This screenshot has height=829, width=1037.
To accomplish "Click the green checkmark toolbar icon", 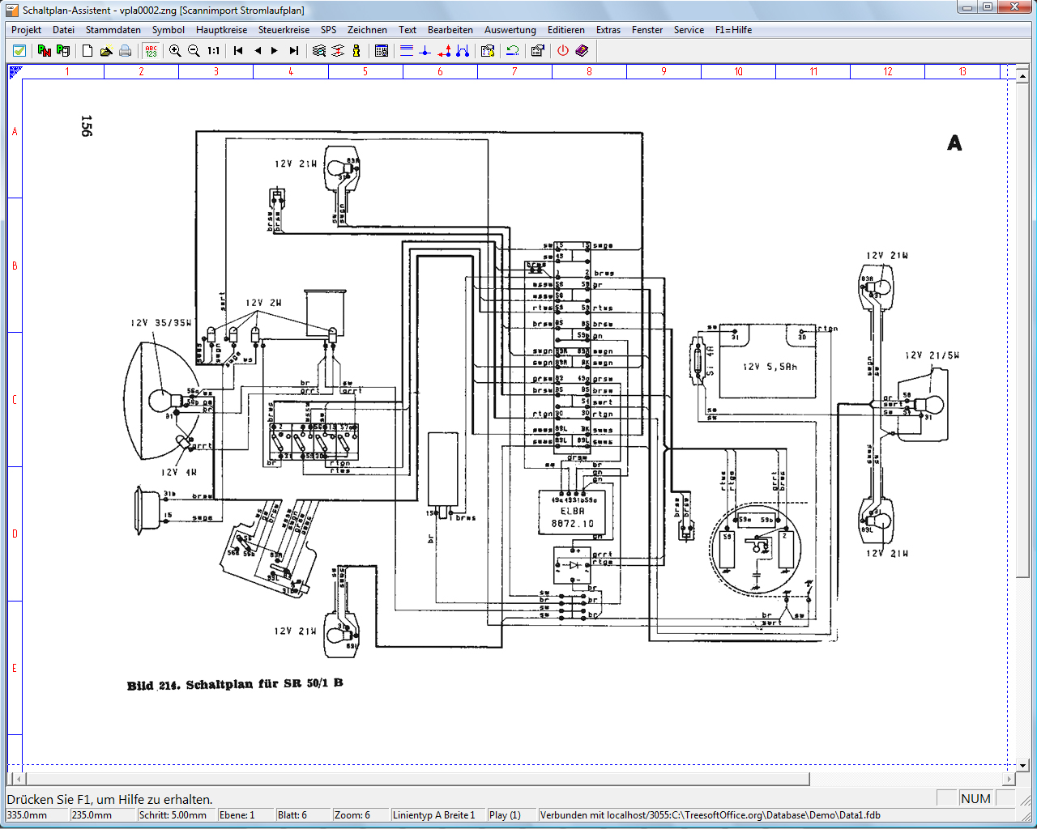I will coord(19,50).
